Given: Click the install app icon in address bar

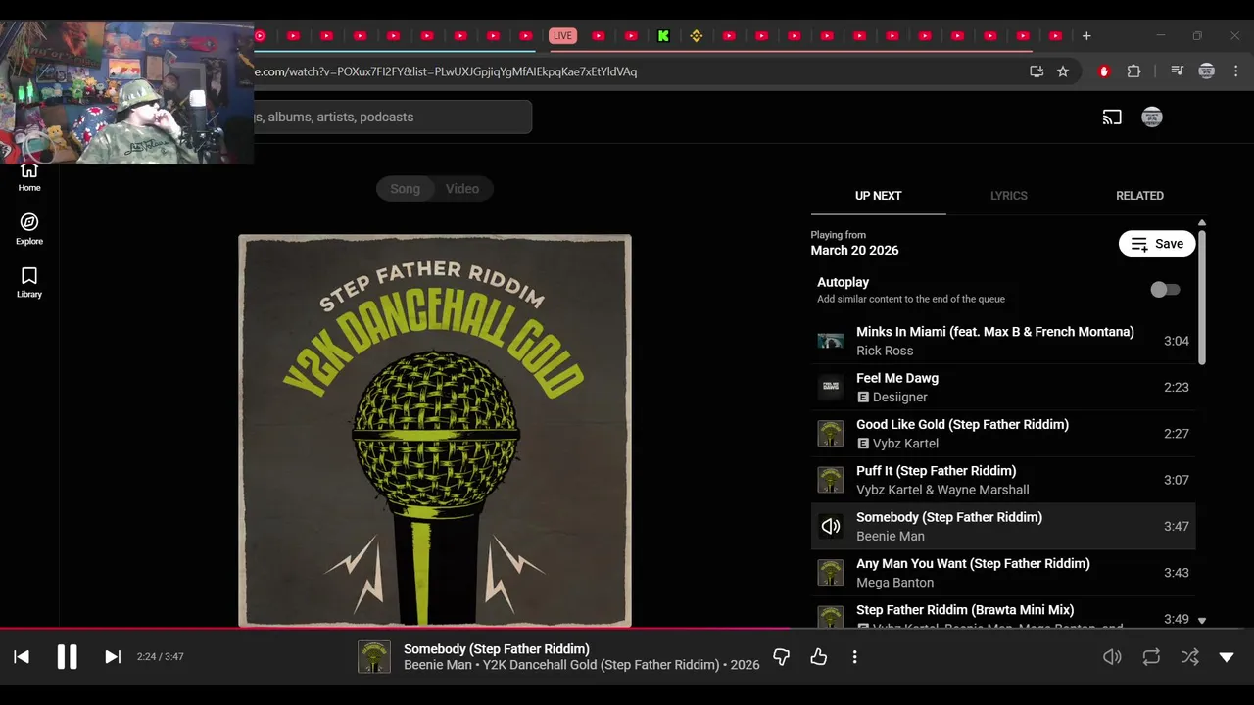Looking at the screenshot, I should (x=1037, y=71).
